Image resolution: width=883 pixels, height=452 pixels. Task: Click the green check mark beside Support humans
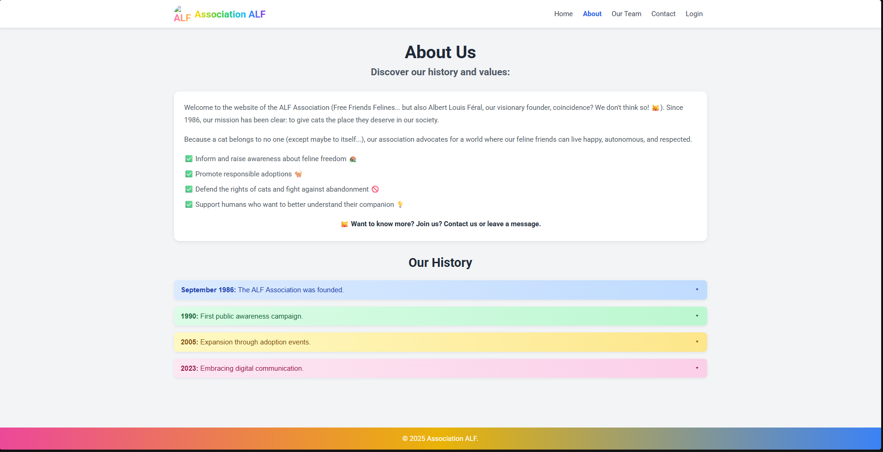(x=189, y=205)
